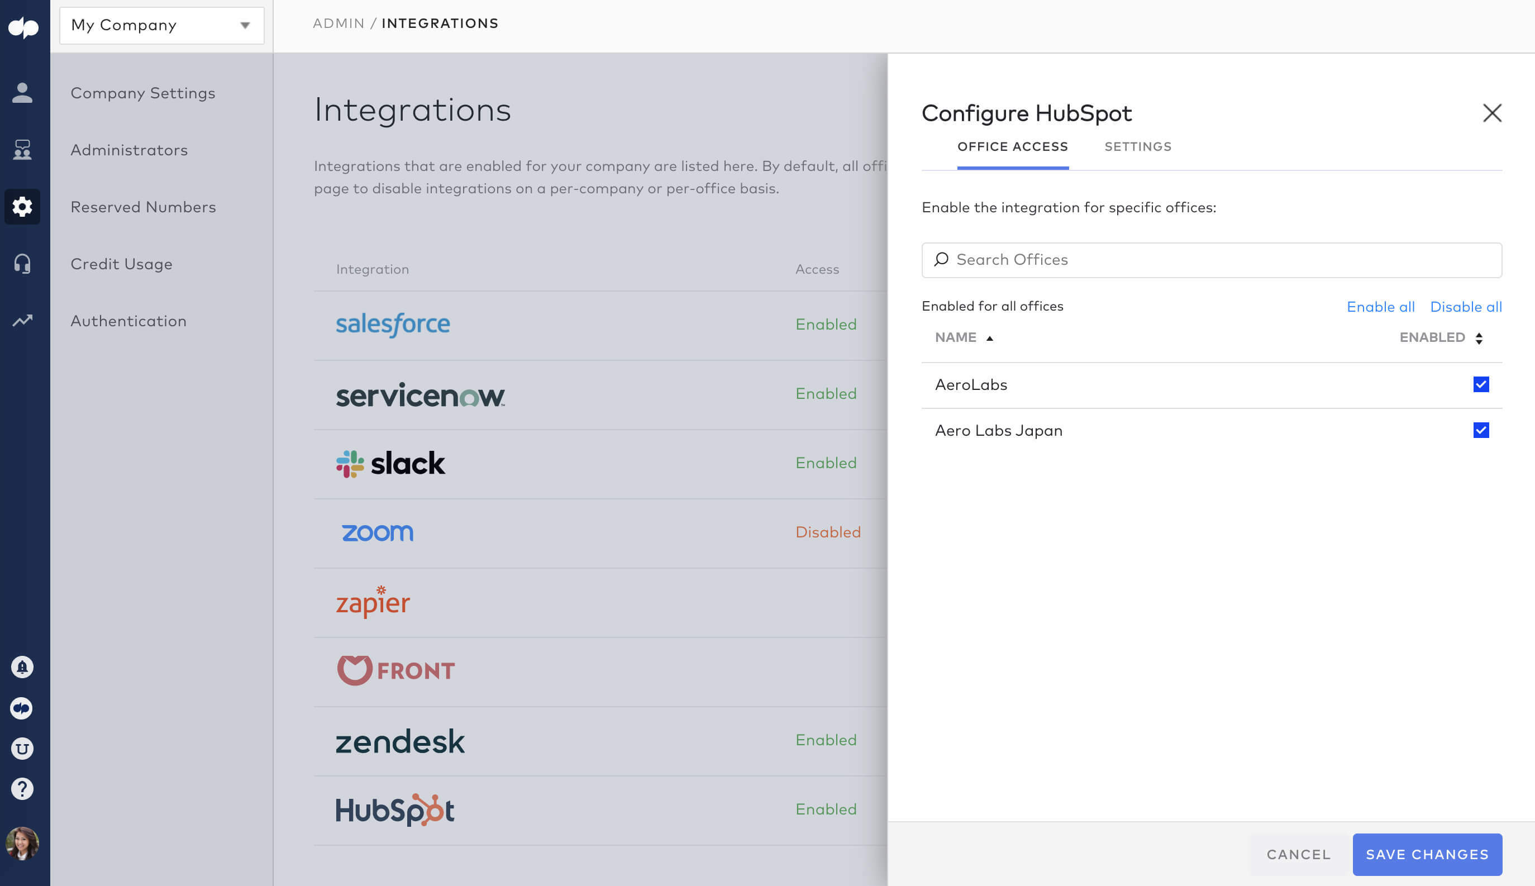Click the Access column header

pyautogui.click(x=817, y=270)
